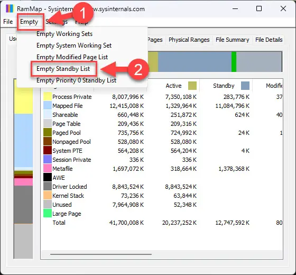Click the Process Private yellow swatch
The image size is (296, 275).
coord(48,96)
